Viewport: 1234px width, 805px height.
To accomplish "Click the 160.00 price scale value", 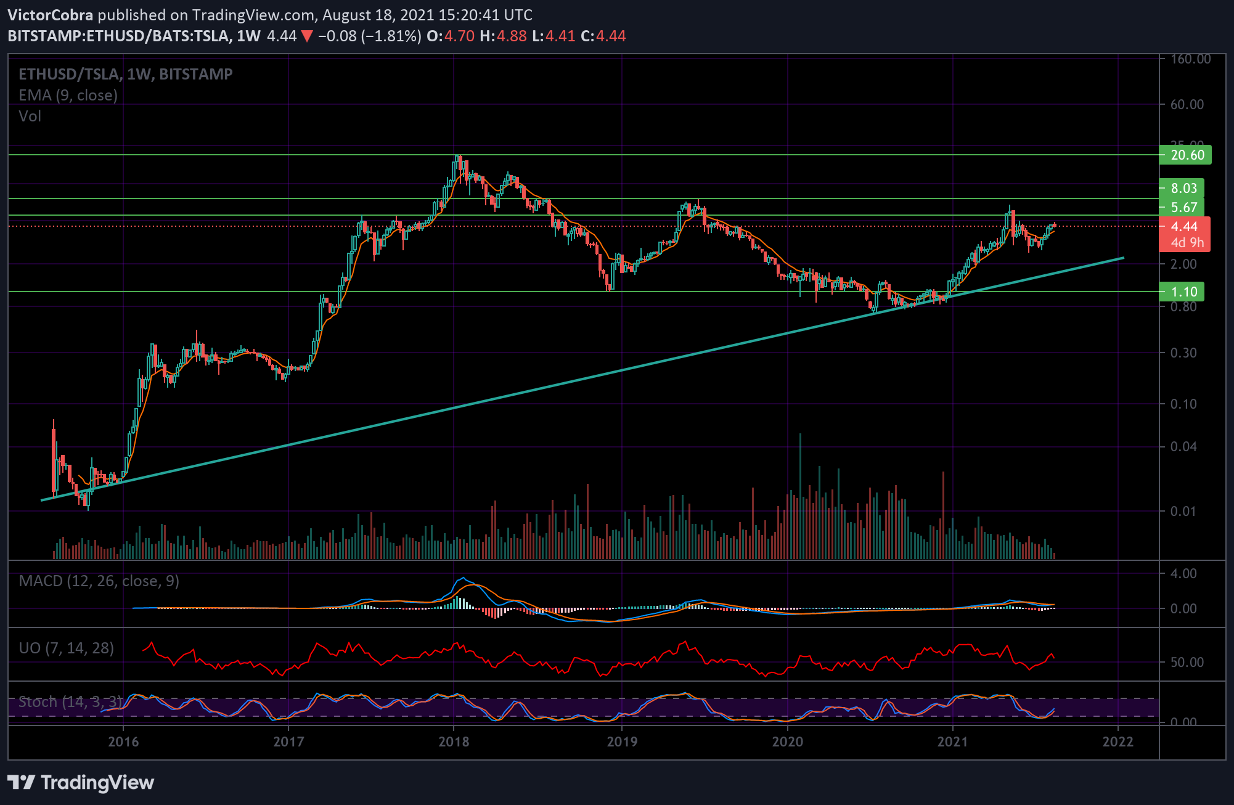I will (x=1191, y=59).
